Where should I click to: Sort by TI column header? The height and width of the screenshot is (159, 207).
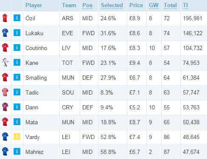point(185,6)
